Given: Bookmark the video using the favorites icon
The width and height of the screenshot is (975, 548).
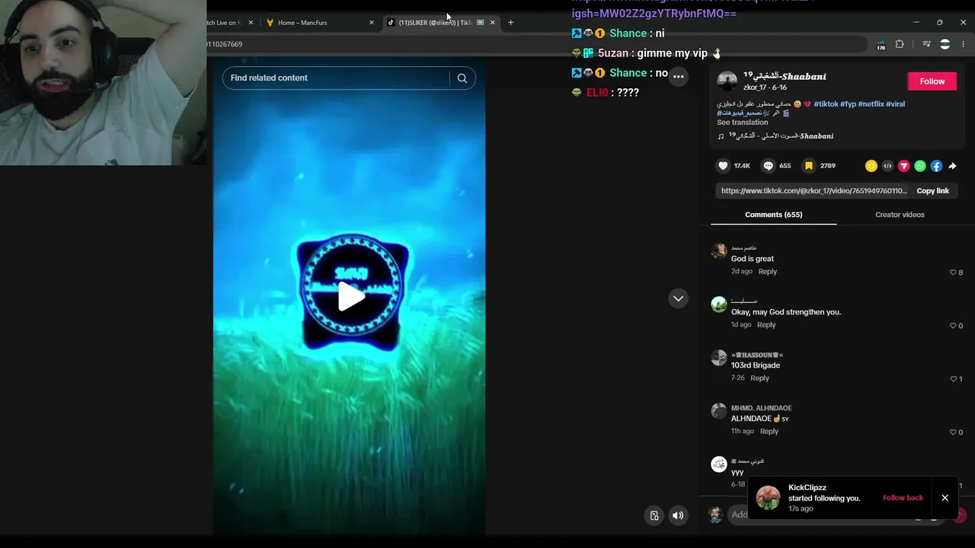Looking at the screenshot, I should click(809, 166).
